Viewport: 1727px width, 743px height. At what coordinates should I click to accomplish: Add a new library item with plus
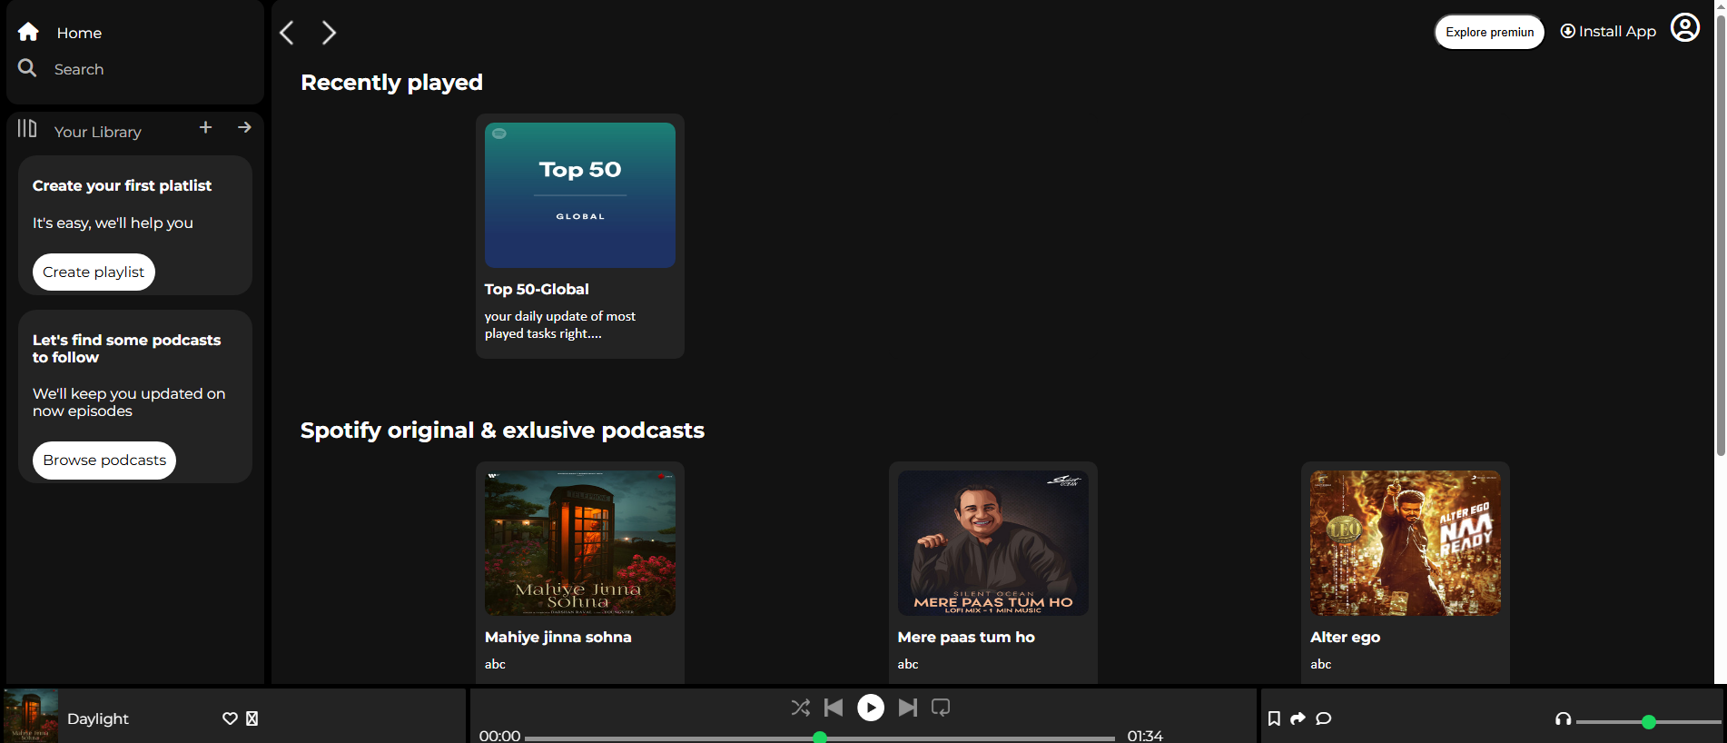click(x=206, y=127)
